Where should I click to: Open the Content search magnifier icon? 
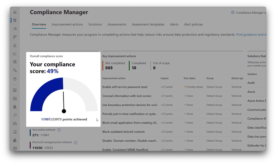[x=15, y=115]
